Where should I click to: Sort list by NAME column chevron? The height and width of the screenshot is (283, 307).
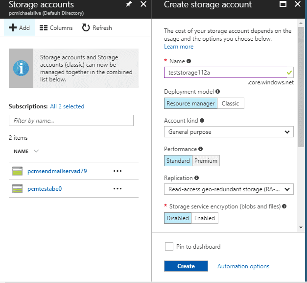click(x=36, y=152)
